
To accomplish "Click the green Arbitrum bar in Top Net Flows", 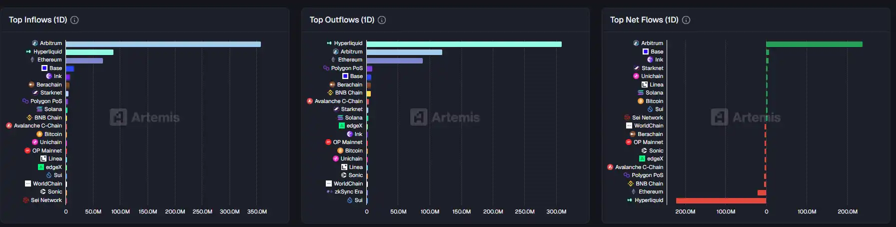I will coord(814,44).
